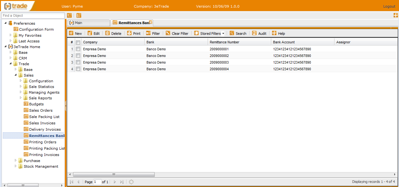Click the Filter toolbar icon
399x187 pixels.
153,33
